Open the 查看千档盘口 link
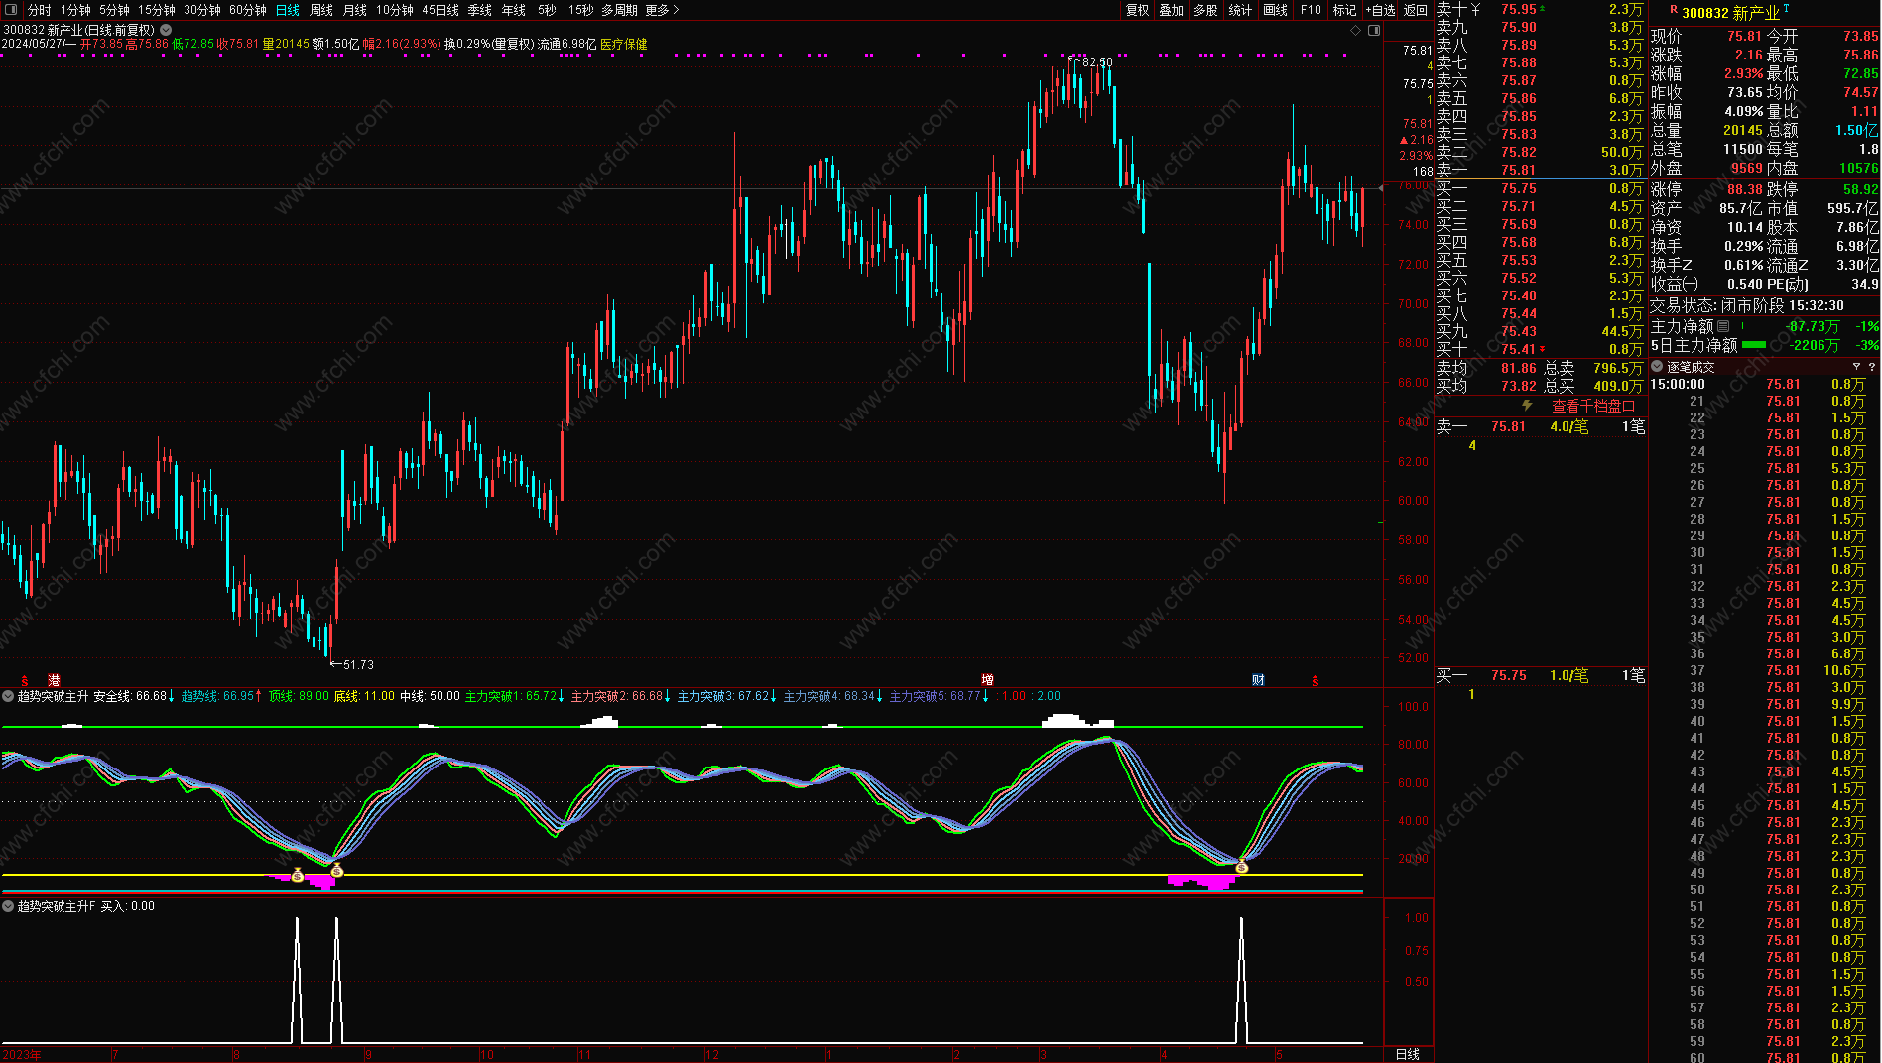Viewport: 1882px width, 1063px height. coord(1593,406)
